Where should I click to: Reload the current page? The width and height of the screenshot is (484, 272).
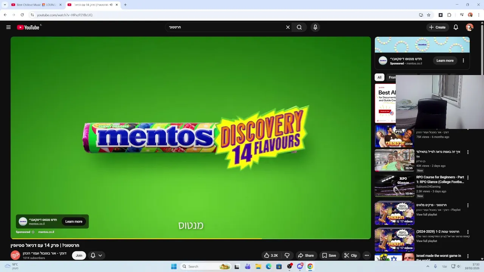[x=22, y=15]
